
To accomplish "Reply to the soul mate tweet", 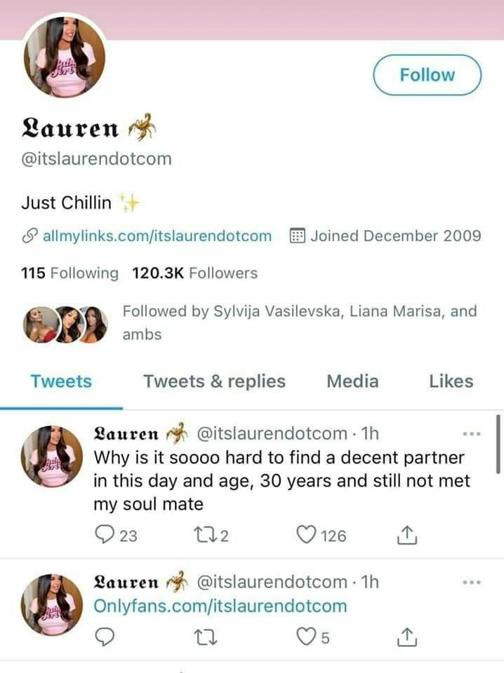I will 105,535.
